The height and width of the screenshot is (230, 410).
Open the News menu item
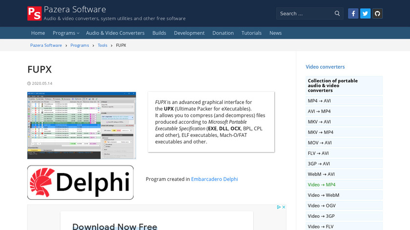[276, 33]
